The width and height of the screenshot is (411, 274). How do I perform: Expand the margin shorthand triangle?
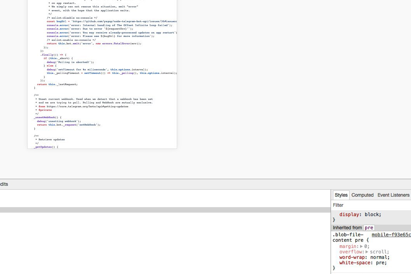361,246
